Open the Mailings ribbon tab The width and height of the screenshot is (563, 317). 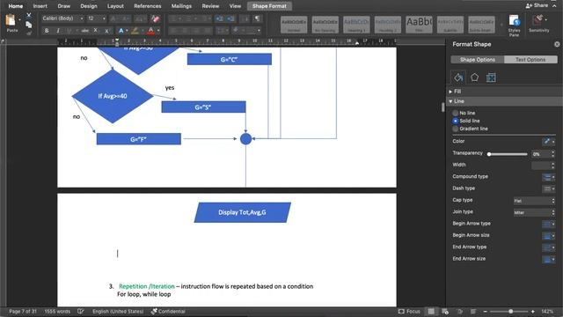[181, 6]
